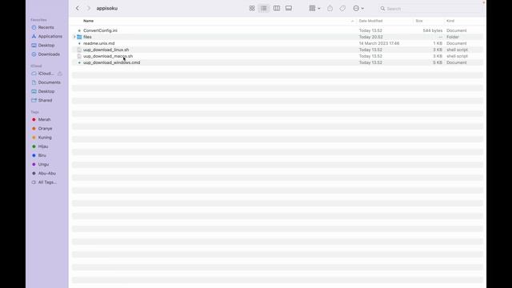
Task: Switch to gallery view
Action: 289,8
